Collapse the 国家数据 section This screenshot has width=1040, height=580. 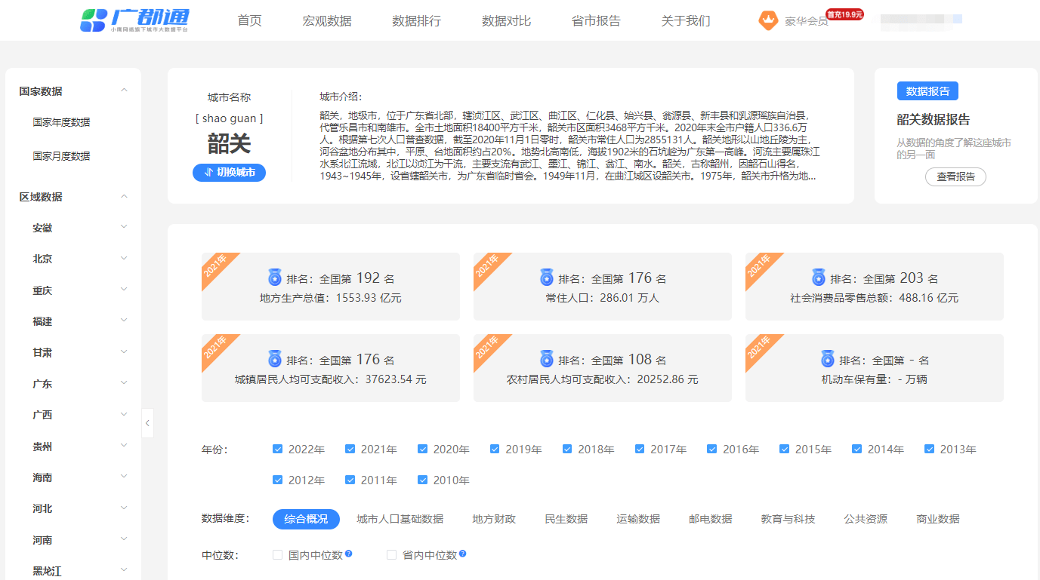click(124, 91)
